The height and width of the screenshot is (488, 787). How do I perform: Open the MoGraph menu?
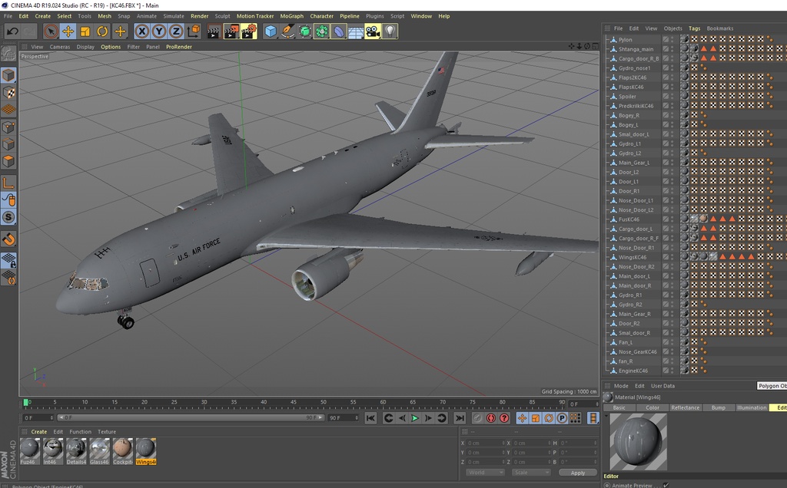pyautogui.click(x=291, y=15)
